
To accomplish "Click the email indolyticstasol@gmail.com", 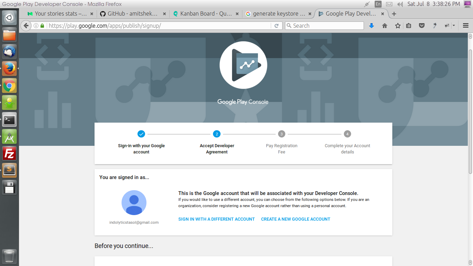I will (134, 222).
